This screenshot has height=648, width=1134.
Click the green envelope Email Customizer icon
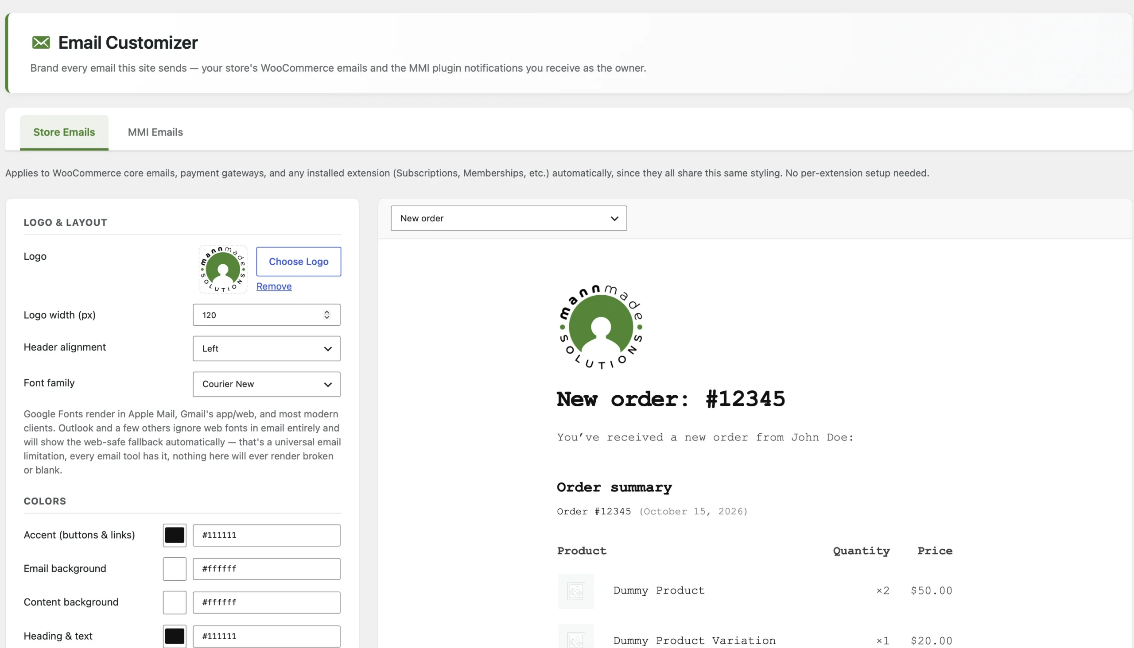tap(41, 43)
